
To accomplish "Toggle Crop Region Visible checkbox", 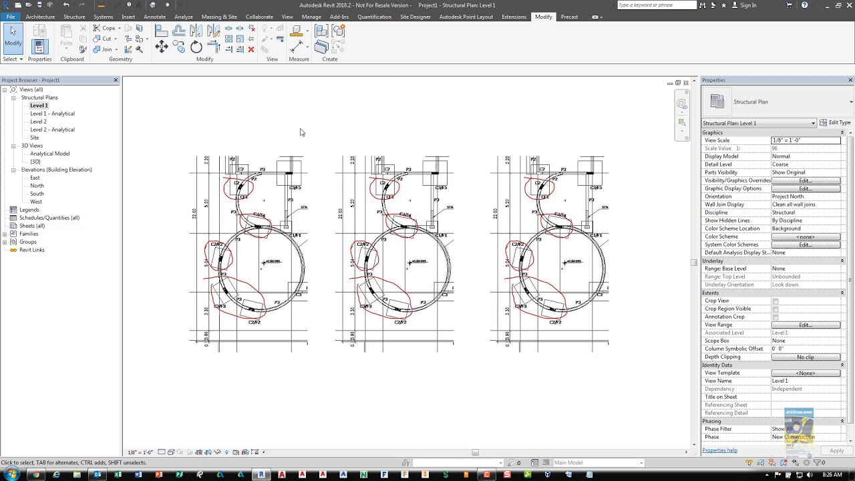I will click(x=775, y=309).
